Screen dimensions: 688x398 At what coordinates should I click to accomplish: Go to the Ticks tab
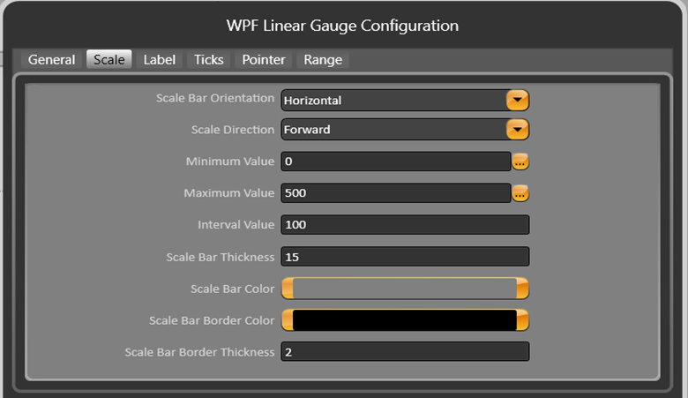(209, 60)
